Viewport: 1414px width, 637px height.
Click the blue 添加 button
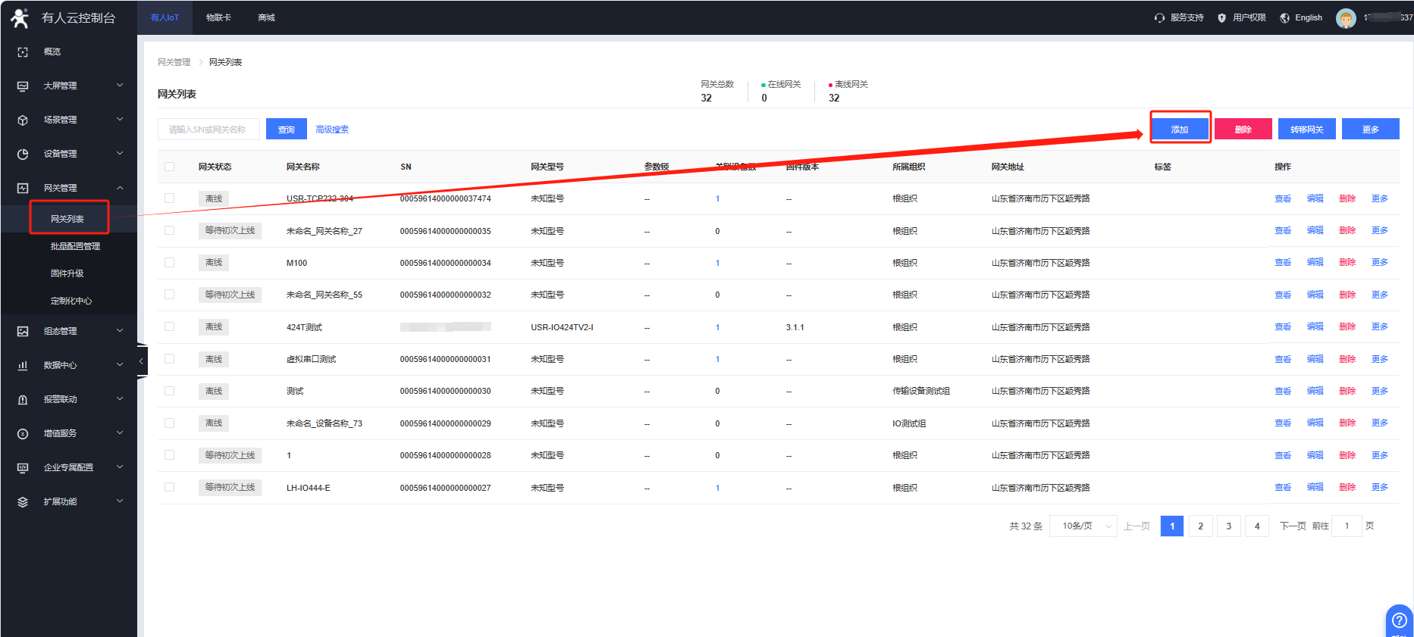pyautogui.click(x=1180, y=130)
